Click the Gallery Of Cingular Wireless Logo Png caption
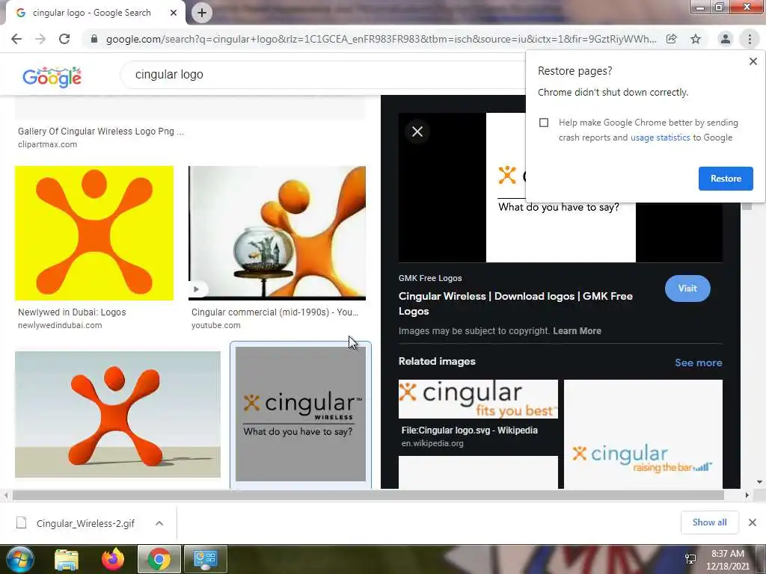The width and height of the screenshot is (766, 574). [101, 132]
